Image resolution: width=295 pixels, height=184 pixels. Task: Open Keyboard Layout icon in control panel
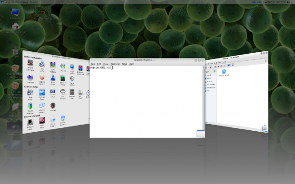72,94
